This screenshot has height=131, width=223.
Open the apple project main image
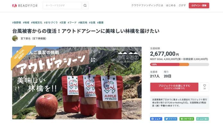77,83
